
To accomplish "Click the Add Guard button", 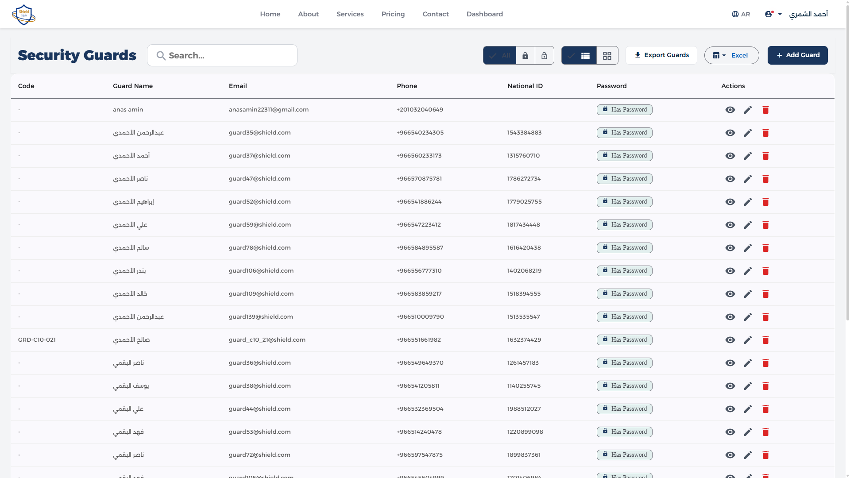I will [797, 55].
